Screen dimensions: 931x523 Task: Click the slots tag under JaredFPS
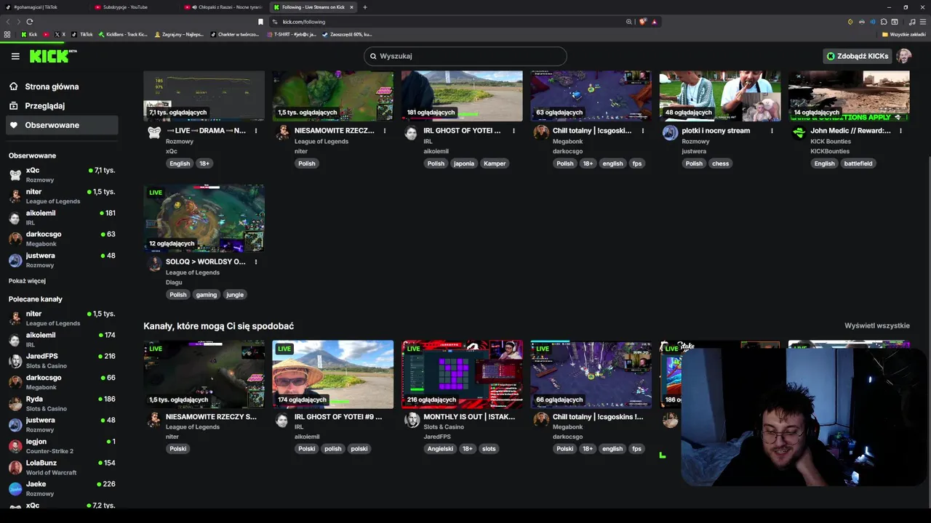489,448
